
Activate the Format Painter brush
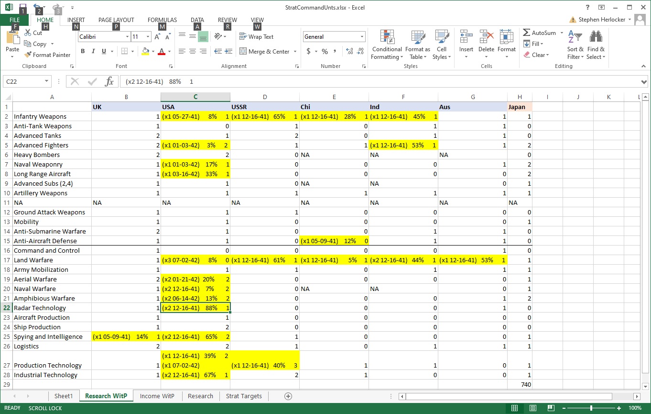click(x=47, y=55)
